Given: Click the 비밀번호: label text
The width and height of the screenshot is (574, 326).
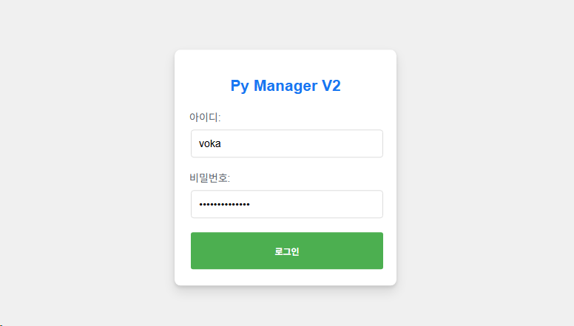Looking at the screenshot, I should [x=210, y=178].
